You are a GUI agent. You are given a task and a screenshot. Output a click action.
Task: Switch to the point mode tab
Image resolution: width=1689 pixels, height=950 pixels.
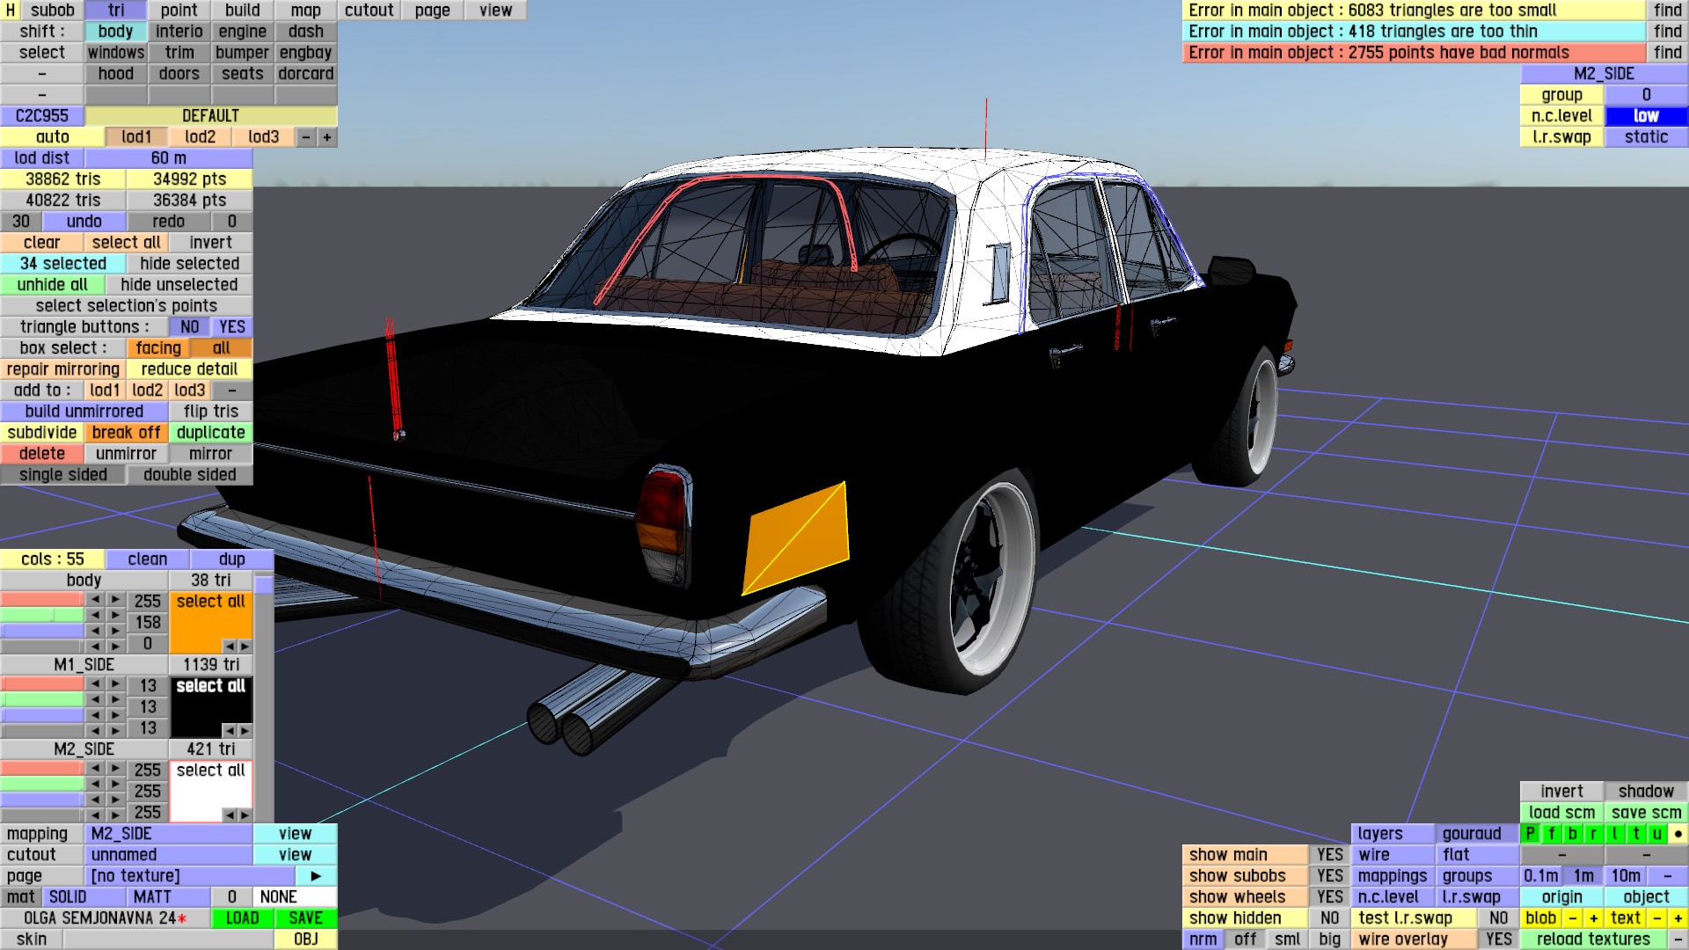[179, 11]
